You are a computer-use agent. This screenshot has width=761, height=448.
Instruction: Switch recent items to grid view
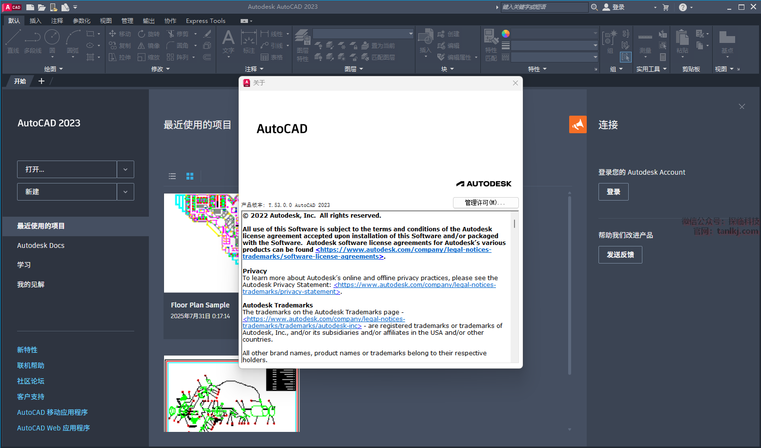tap(190, 176)
